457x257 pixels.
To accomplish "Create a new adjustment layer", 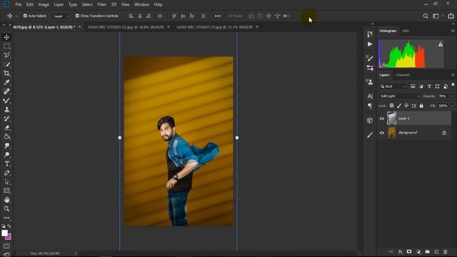I will click(418, 251).
